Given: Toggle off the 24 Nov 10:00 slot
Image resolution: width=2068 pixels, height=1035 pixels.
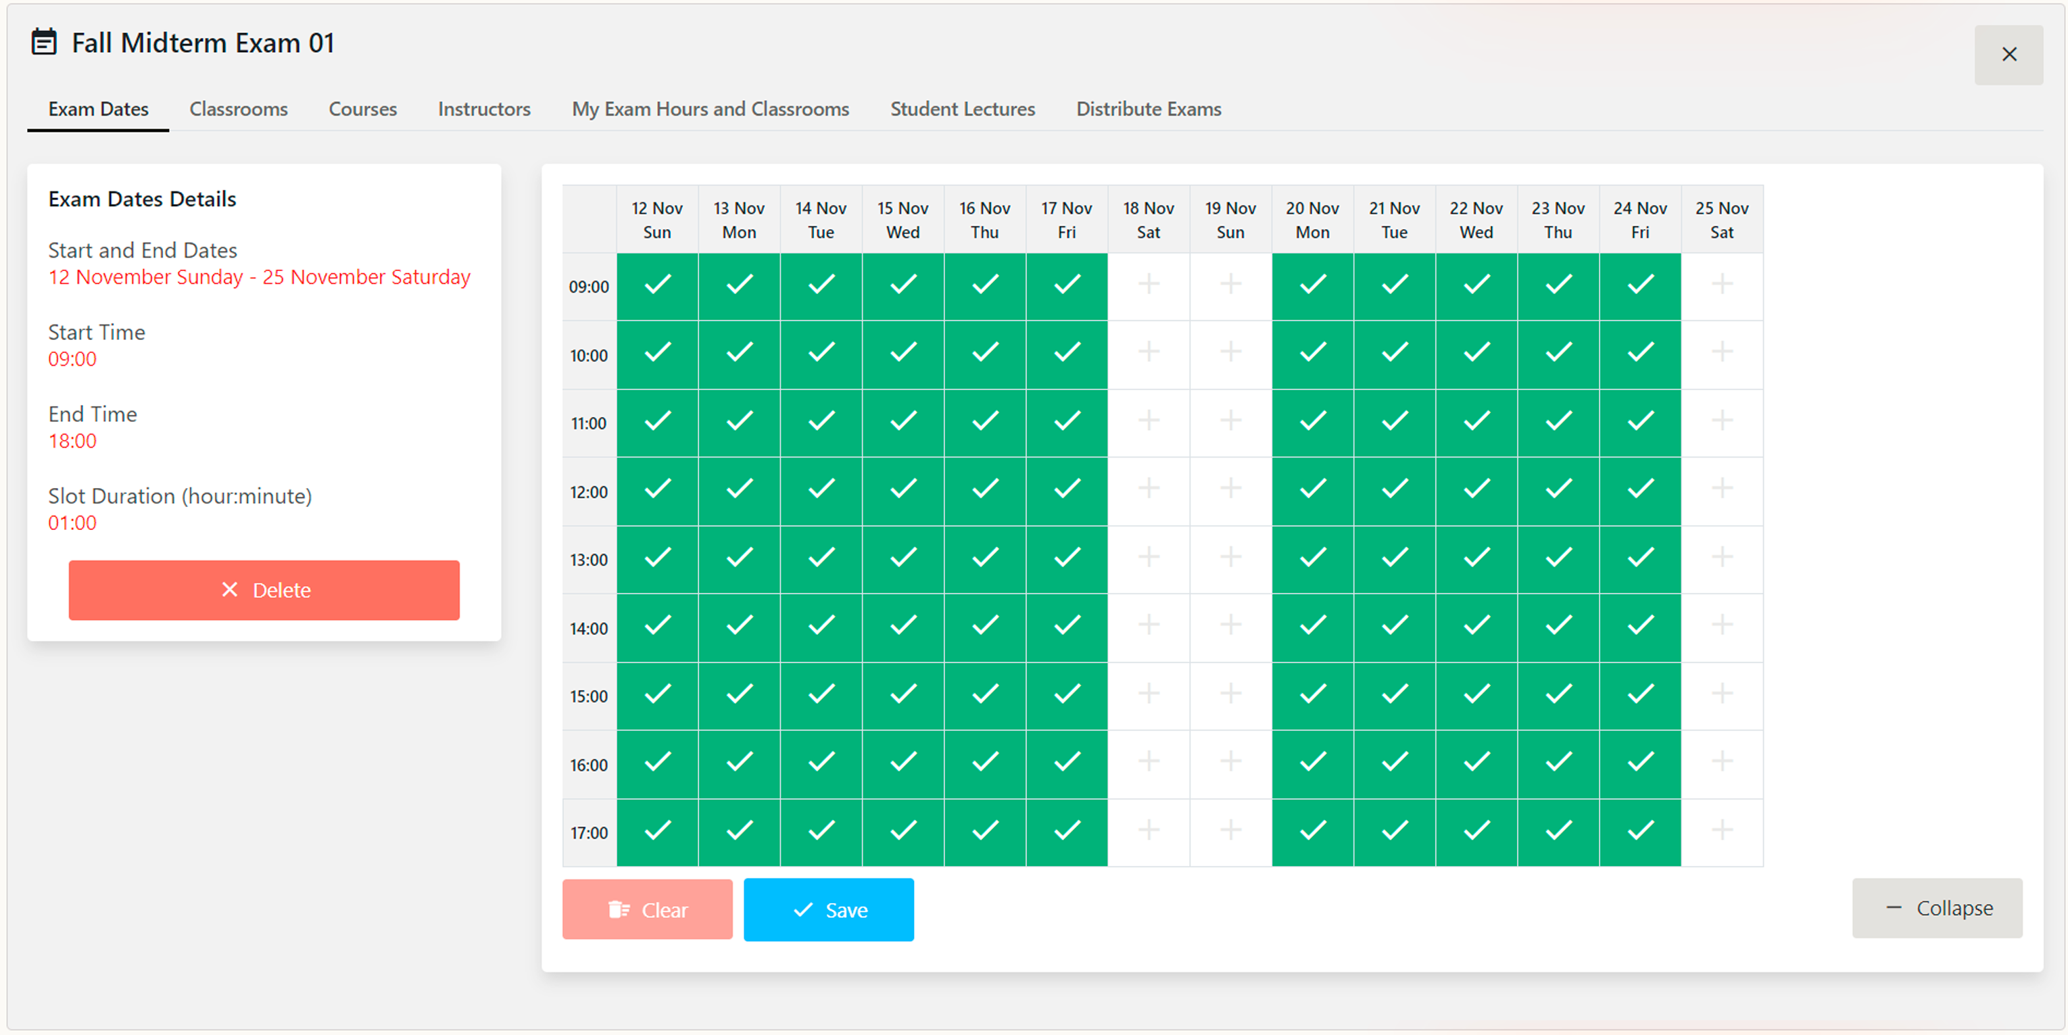Looking at the screenshot, I should click(1639, 354).
